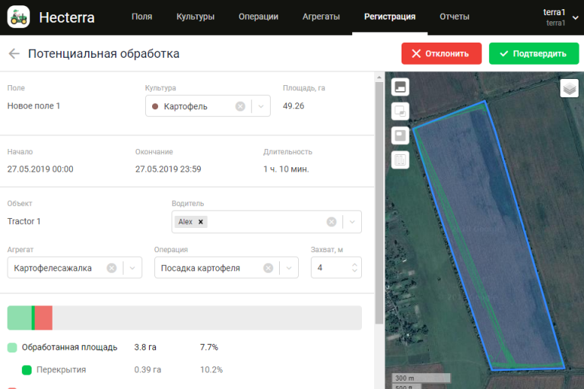Open the Отчеты tab
Screen dimensions: 584x389
click(x=454, y=17)
